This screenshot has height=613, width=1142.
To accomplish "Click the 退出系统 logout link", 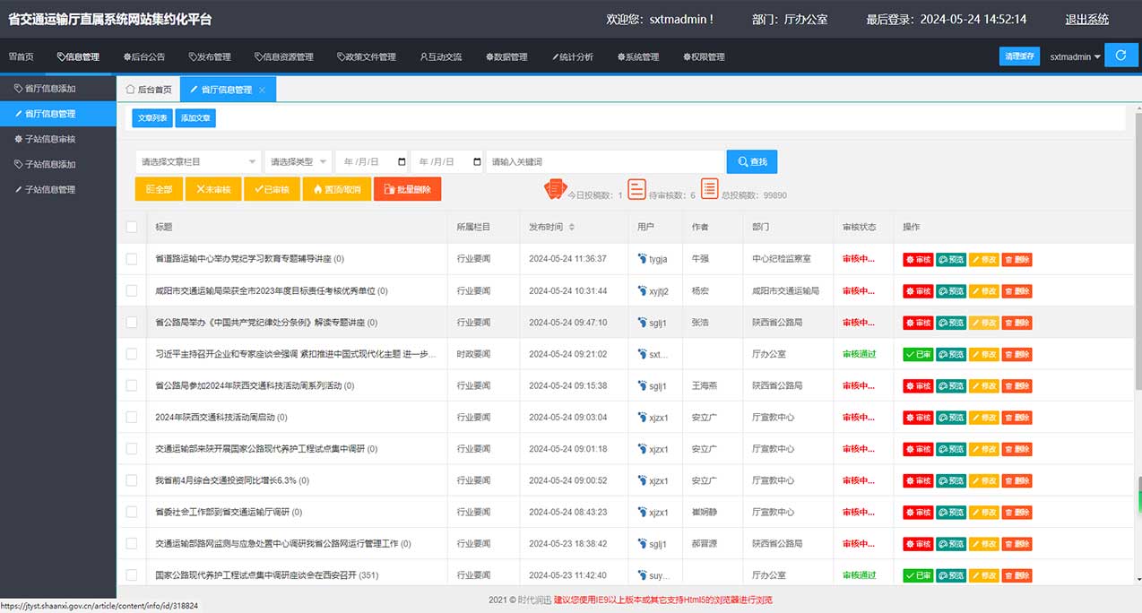I will [x=1086, y=19].
